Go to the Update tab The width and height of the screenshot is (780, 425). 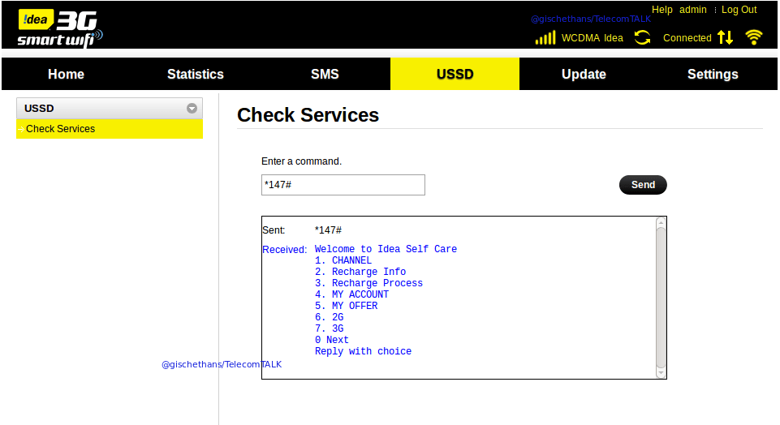click(x=584, y=74)
